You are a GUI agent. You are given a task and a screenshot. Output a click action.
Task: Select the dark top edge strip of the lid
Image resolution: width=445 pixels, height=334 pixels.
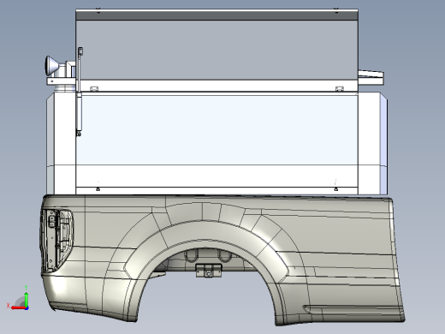217,15
